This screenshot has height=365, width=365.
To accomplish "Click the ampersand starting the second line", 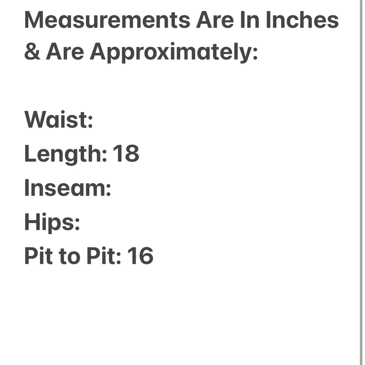I will (x=32, y=52).
